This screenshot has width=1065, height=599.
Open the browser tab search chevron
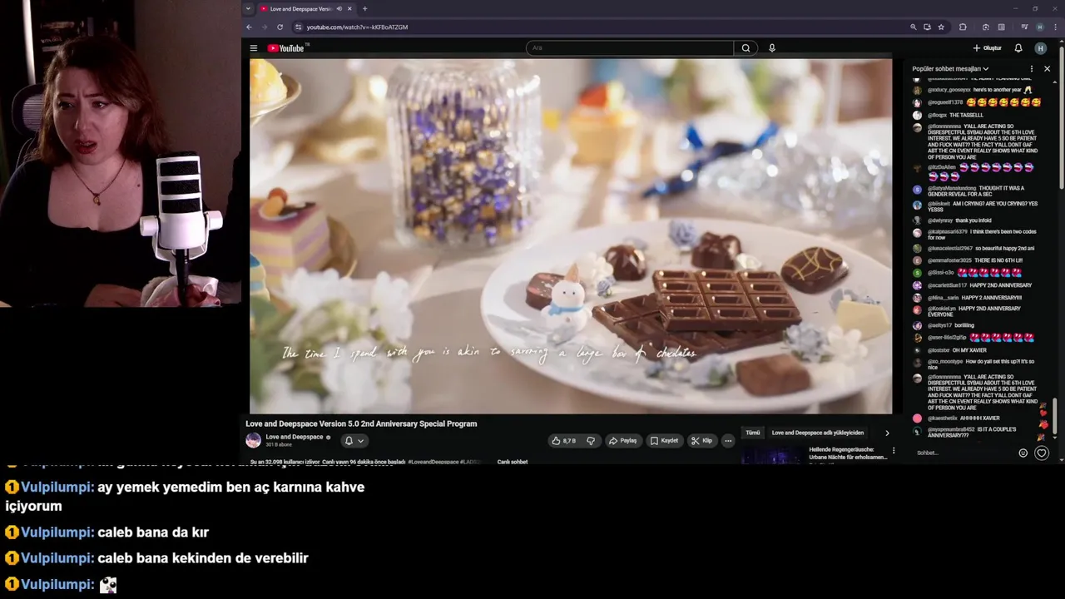tap(248, 8)
